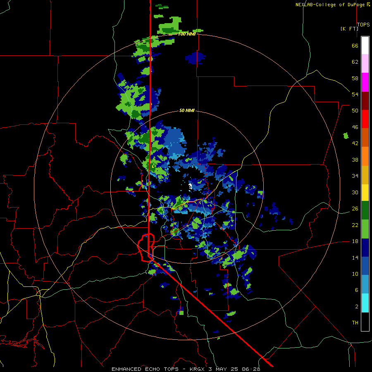This screenshot has width=372, height=372.
Task: Click the NEXLAB-College of DuPage credit text
Action: [332, 5]
